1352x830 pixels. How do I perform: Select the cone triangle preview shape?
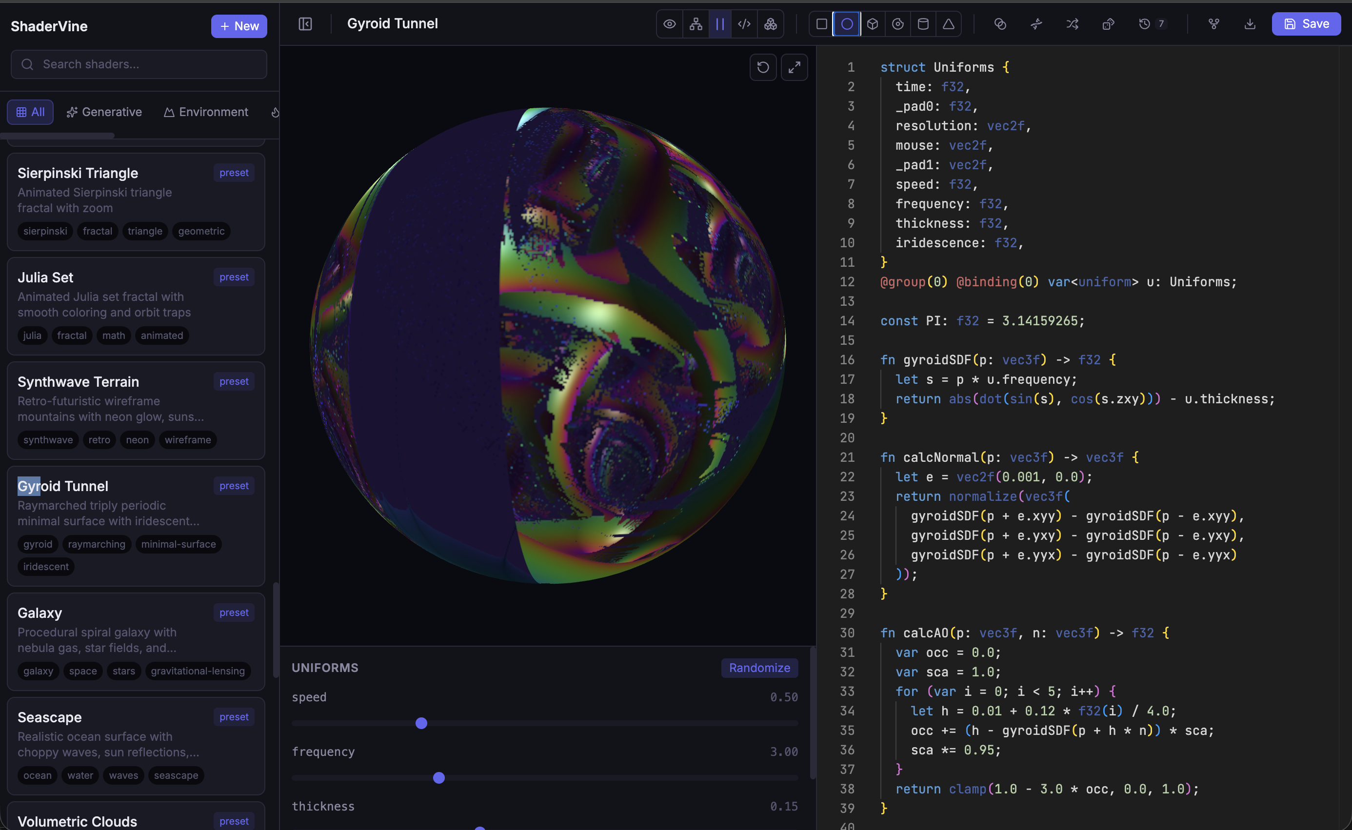[x=949, y=24]
